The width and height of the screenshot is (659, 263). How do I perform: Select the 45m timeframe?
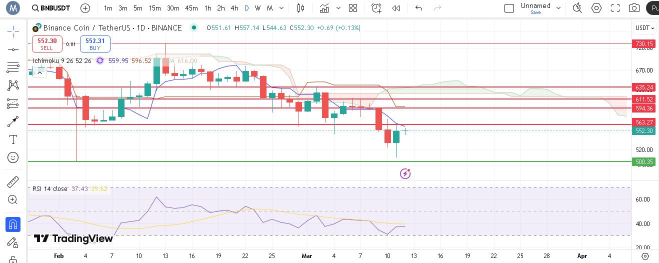[191, 8]
